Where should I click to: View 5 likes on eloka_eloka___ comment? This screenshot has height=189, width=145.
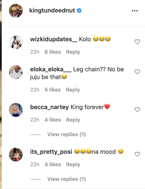coord(53,90)
